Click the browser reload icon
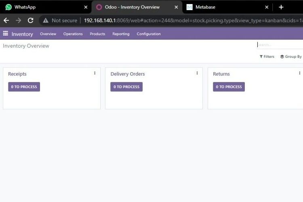The width and height of the screenshot is (303, 202). tap(30, 20)
